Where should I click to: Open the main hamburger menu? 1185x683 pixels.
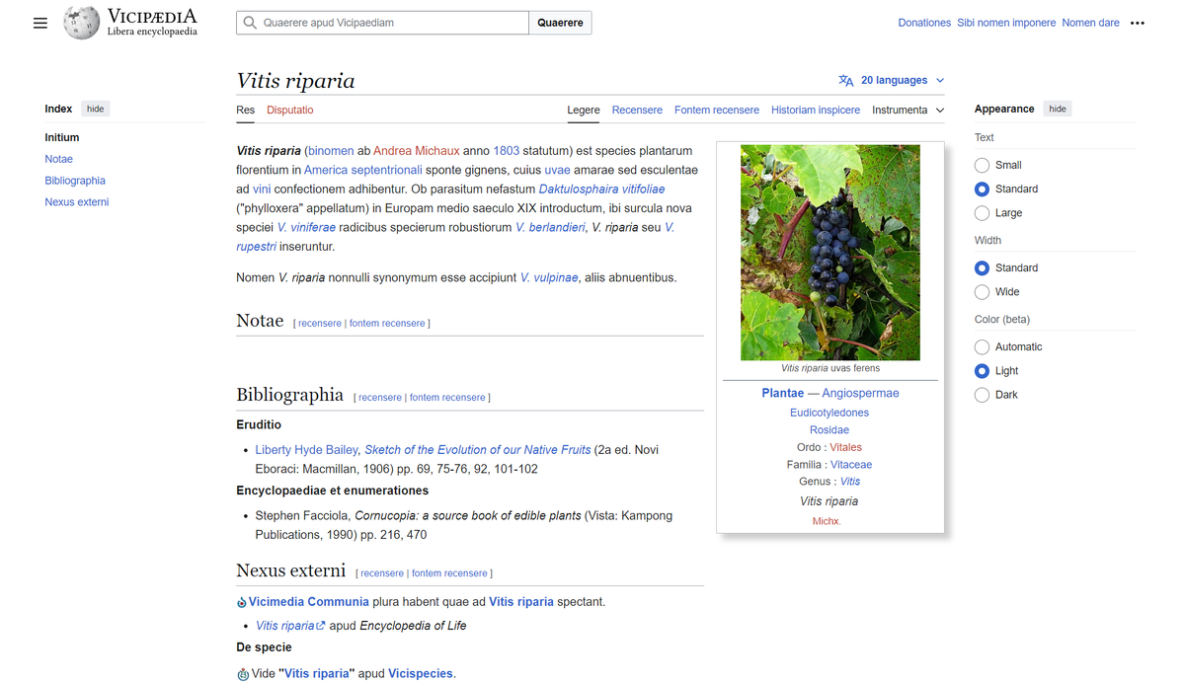40,23
